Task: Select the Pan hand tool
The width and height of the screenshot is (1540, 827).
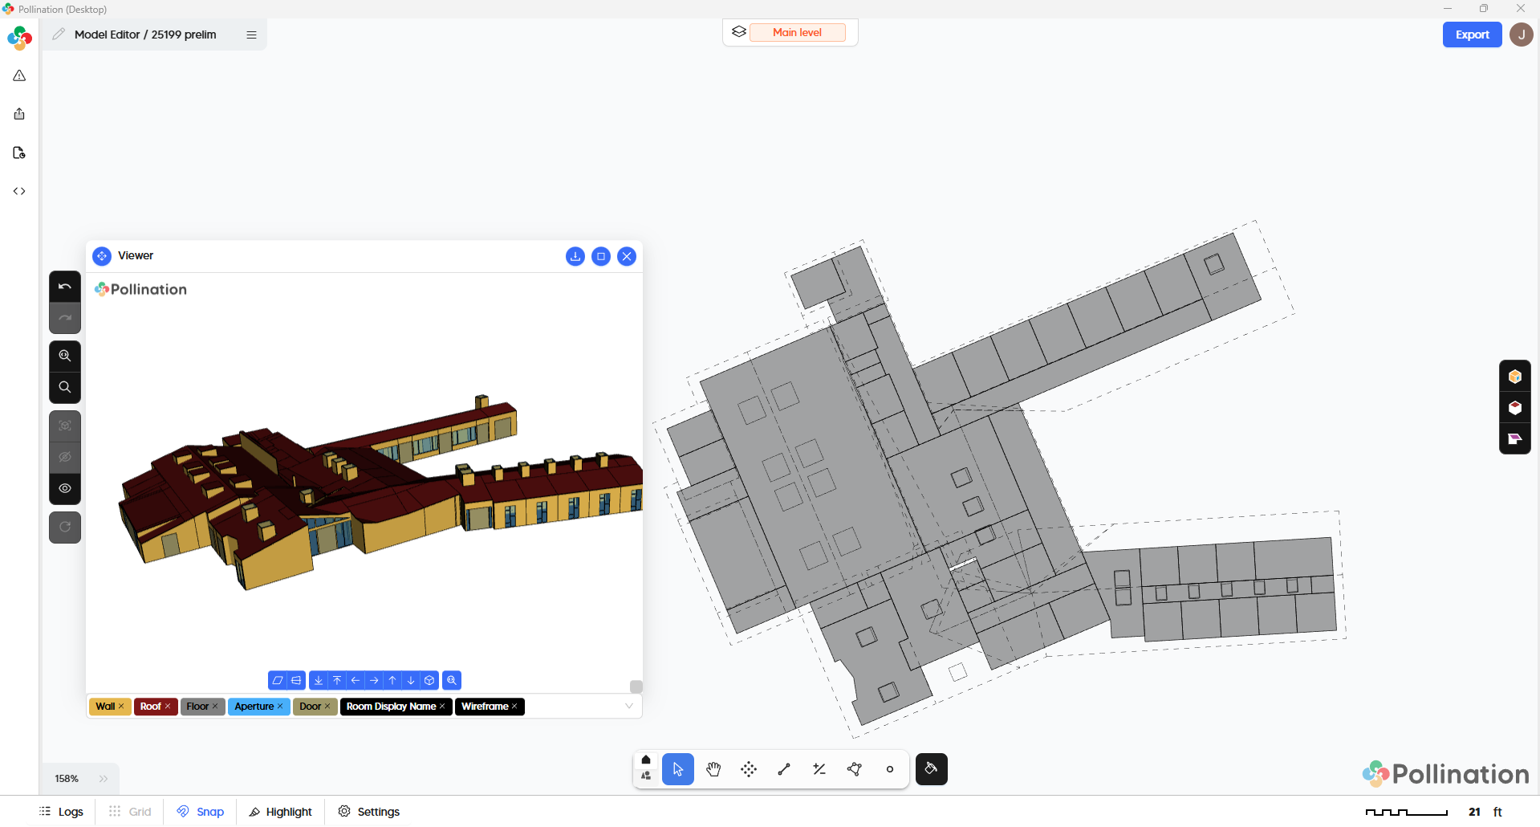Action: [713, 769]
